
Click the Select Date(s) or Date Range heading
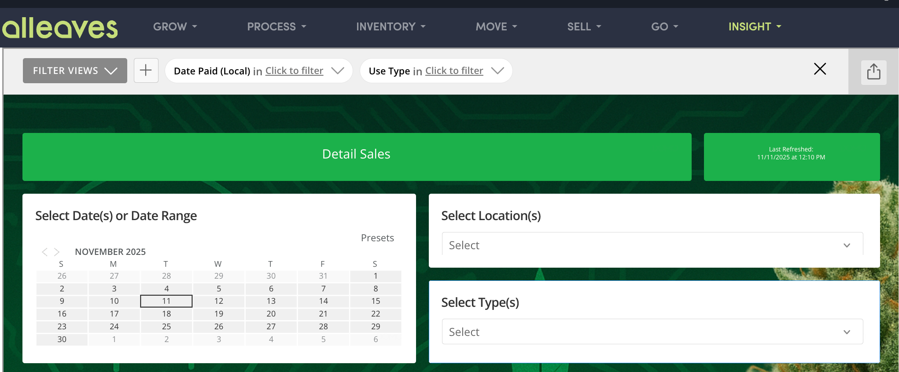[116, 216]
